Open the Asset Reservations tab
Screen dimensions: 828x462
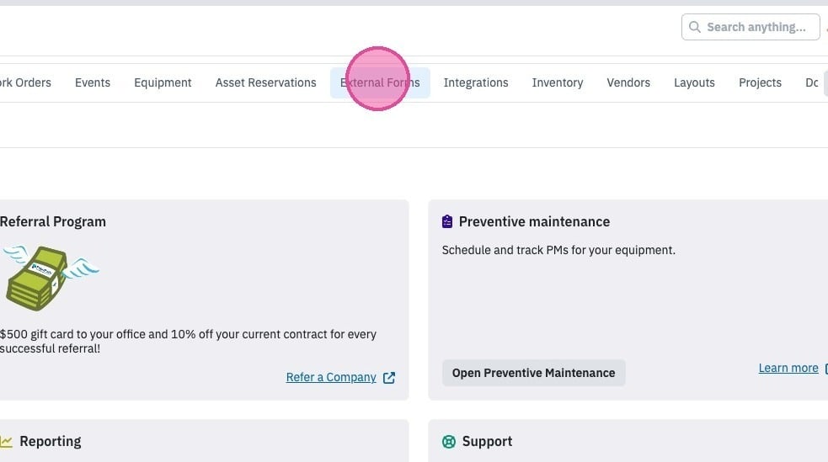[265, 82]
